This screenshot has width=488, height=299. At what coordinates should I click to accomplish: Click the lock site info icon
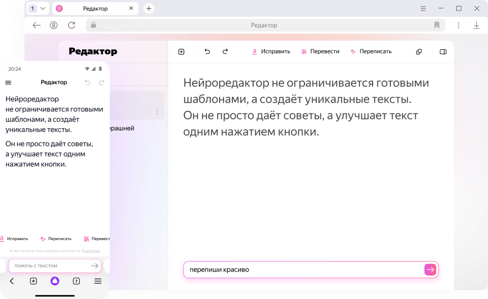tap(94, 25)
